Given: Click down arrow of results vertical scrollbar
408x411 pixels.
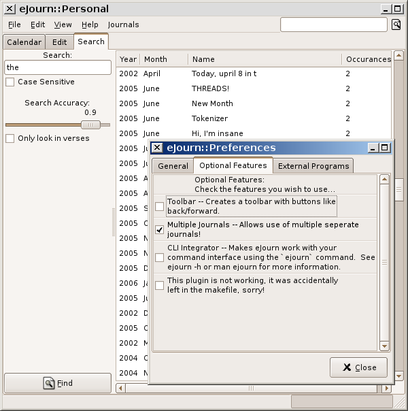Looking at the screenshot, I should [x=398, y=376].
